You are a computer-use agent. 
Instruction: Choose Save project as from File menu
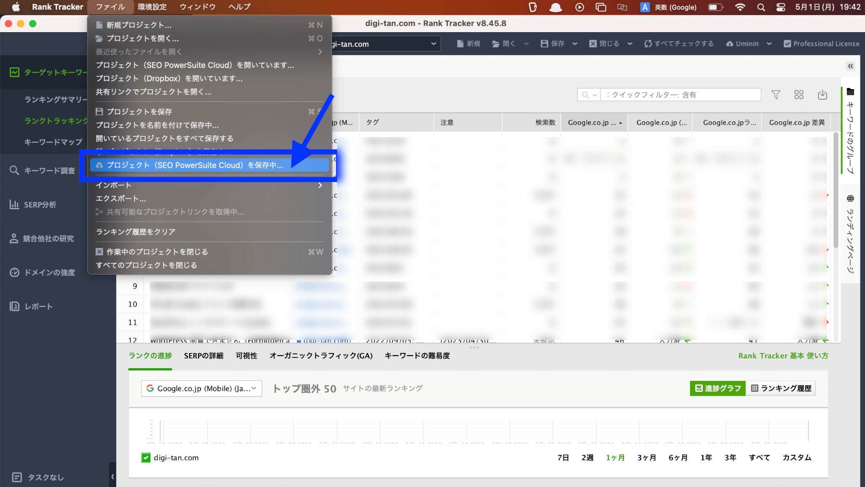point(209,125)
